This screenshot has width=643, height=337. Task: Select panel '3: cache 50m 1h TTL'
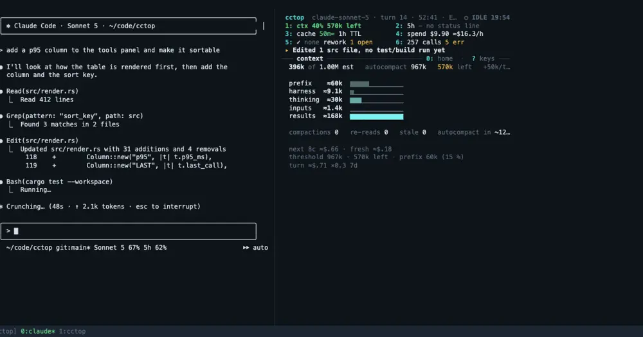click(x=323, y=34)
